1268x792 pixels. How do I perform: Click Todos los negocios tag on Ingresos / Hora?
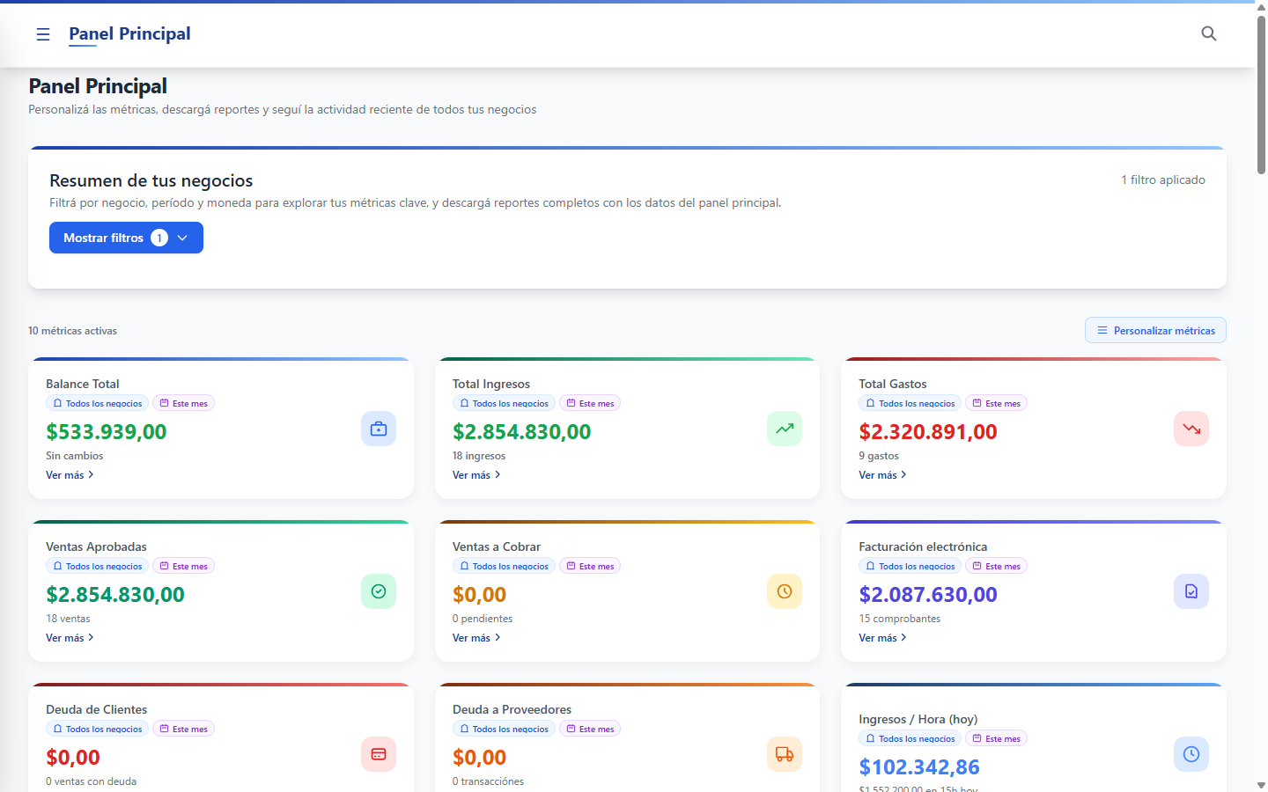tap(910, 738)
